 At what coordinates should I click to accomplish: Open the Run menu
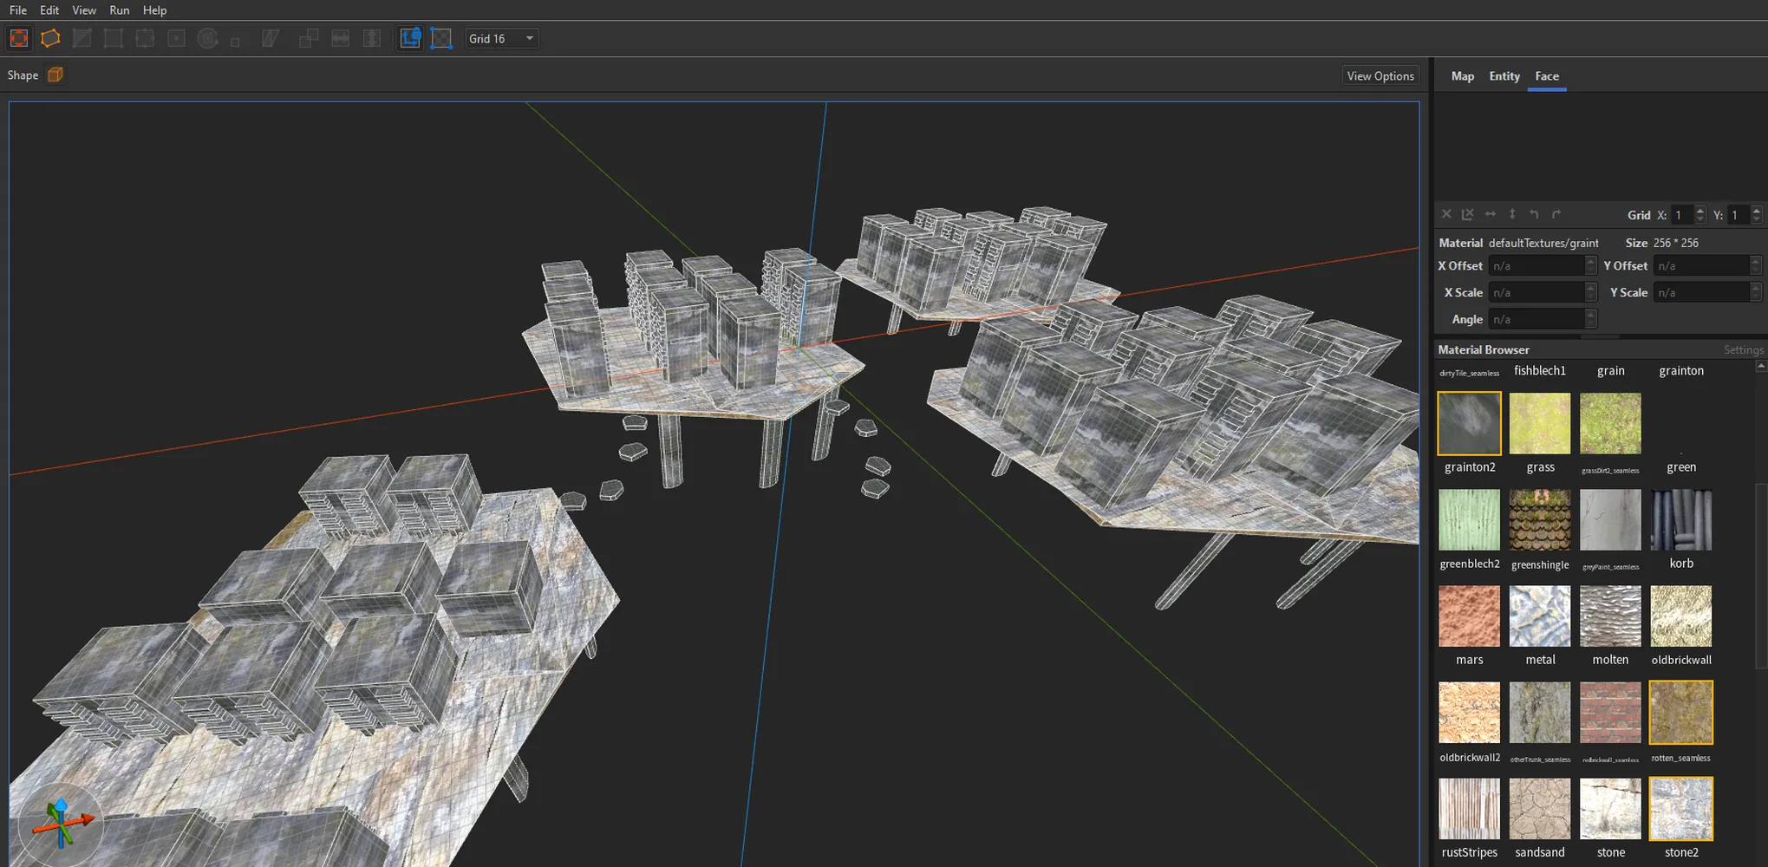click(x=119, y=10)
